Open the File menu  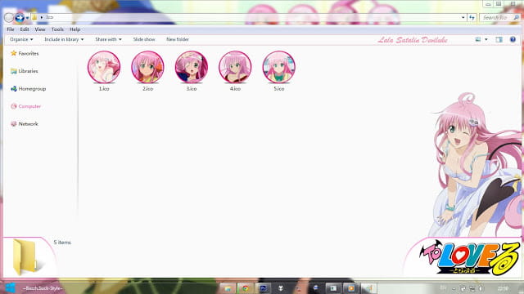[x=11, y=29]
